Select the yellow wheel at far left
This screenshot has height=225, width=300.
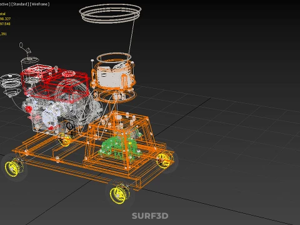tap(14, 168)
